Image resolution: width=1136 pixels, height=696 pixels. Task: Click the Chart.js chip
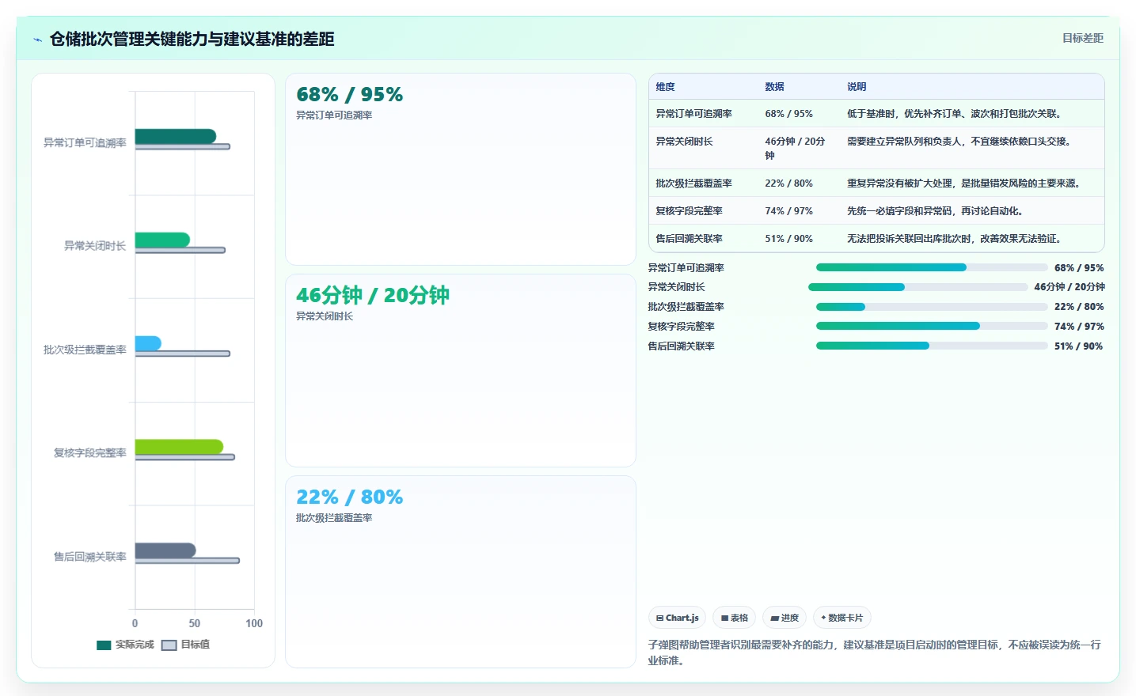677,618
